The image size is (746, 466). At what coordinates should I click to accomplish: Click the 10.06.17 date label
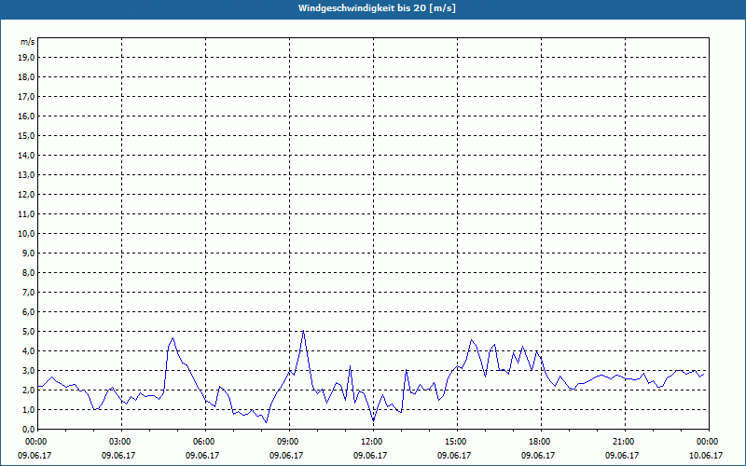(708, 456)
